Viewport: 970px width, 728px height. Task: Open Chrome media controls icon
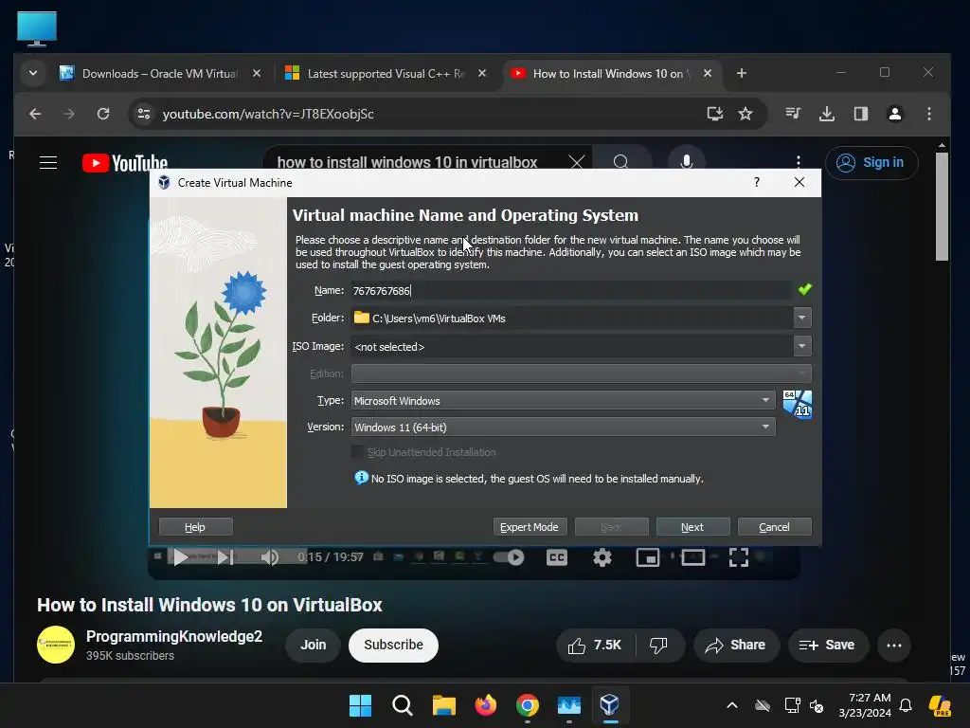click(793, 114)
